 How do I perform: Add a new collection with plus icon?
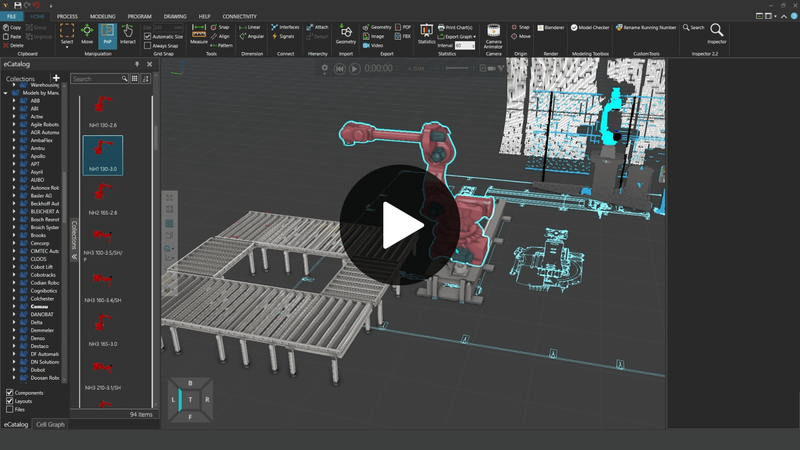coord(56,78)
